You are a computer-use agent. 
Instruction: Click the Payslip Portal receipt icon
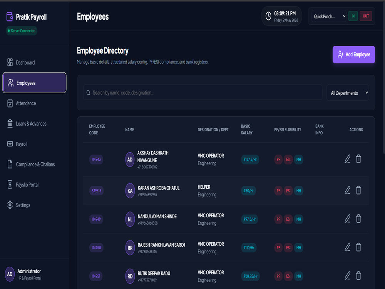(x=10, y=185)
